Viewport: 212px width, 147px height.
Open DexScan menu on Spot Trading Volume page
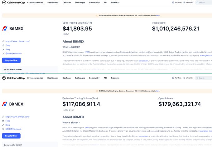(67, 2)
